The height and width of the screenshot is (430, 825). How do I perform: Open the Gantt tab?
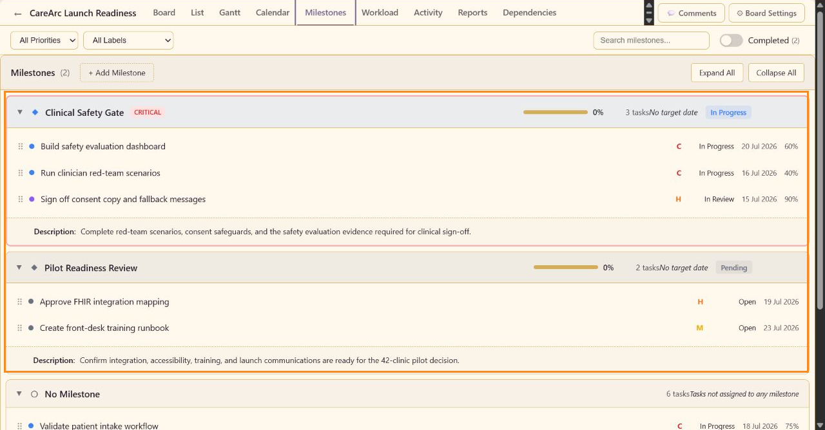pos(229,13)
